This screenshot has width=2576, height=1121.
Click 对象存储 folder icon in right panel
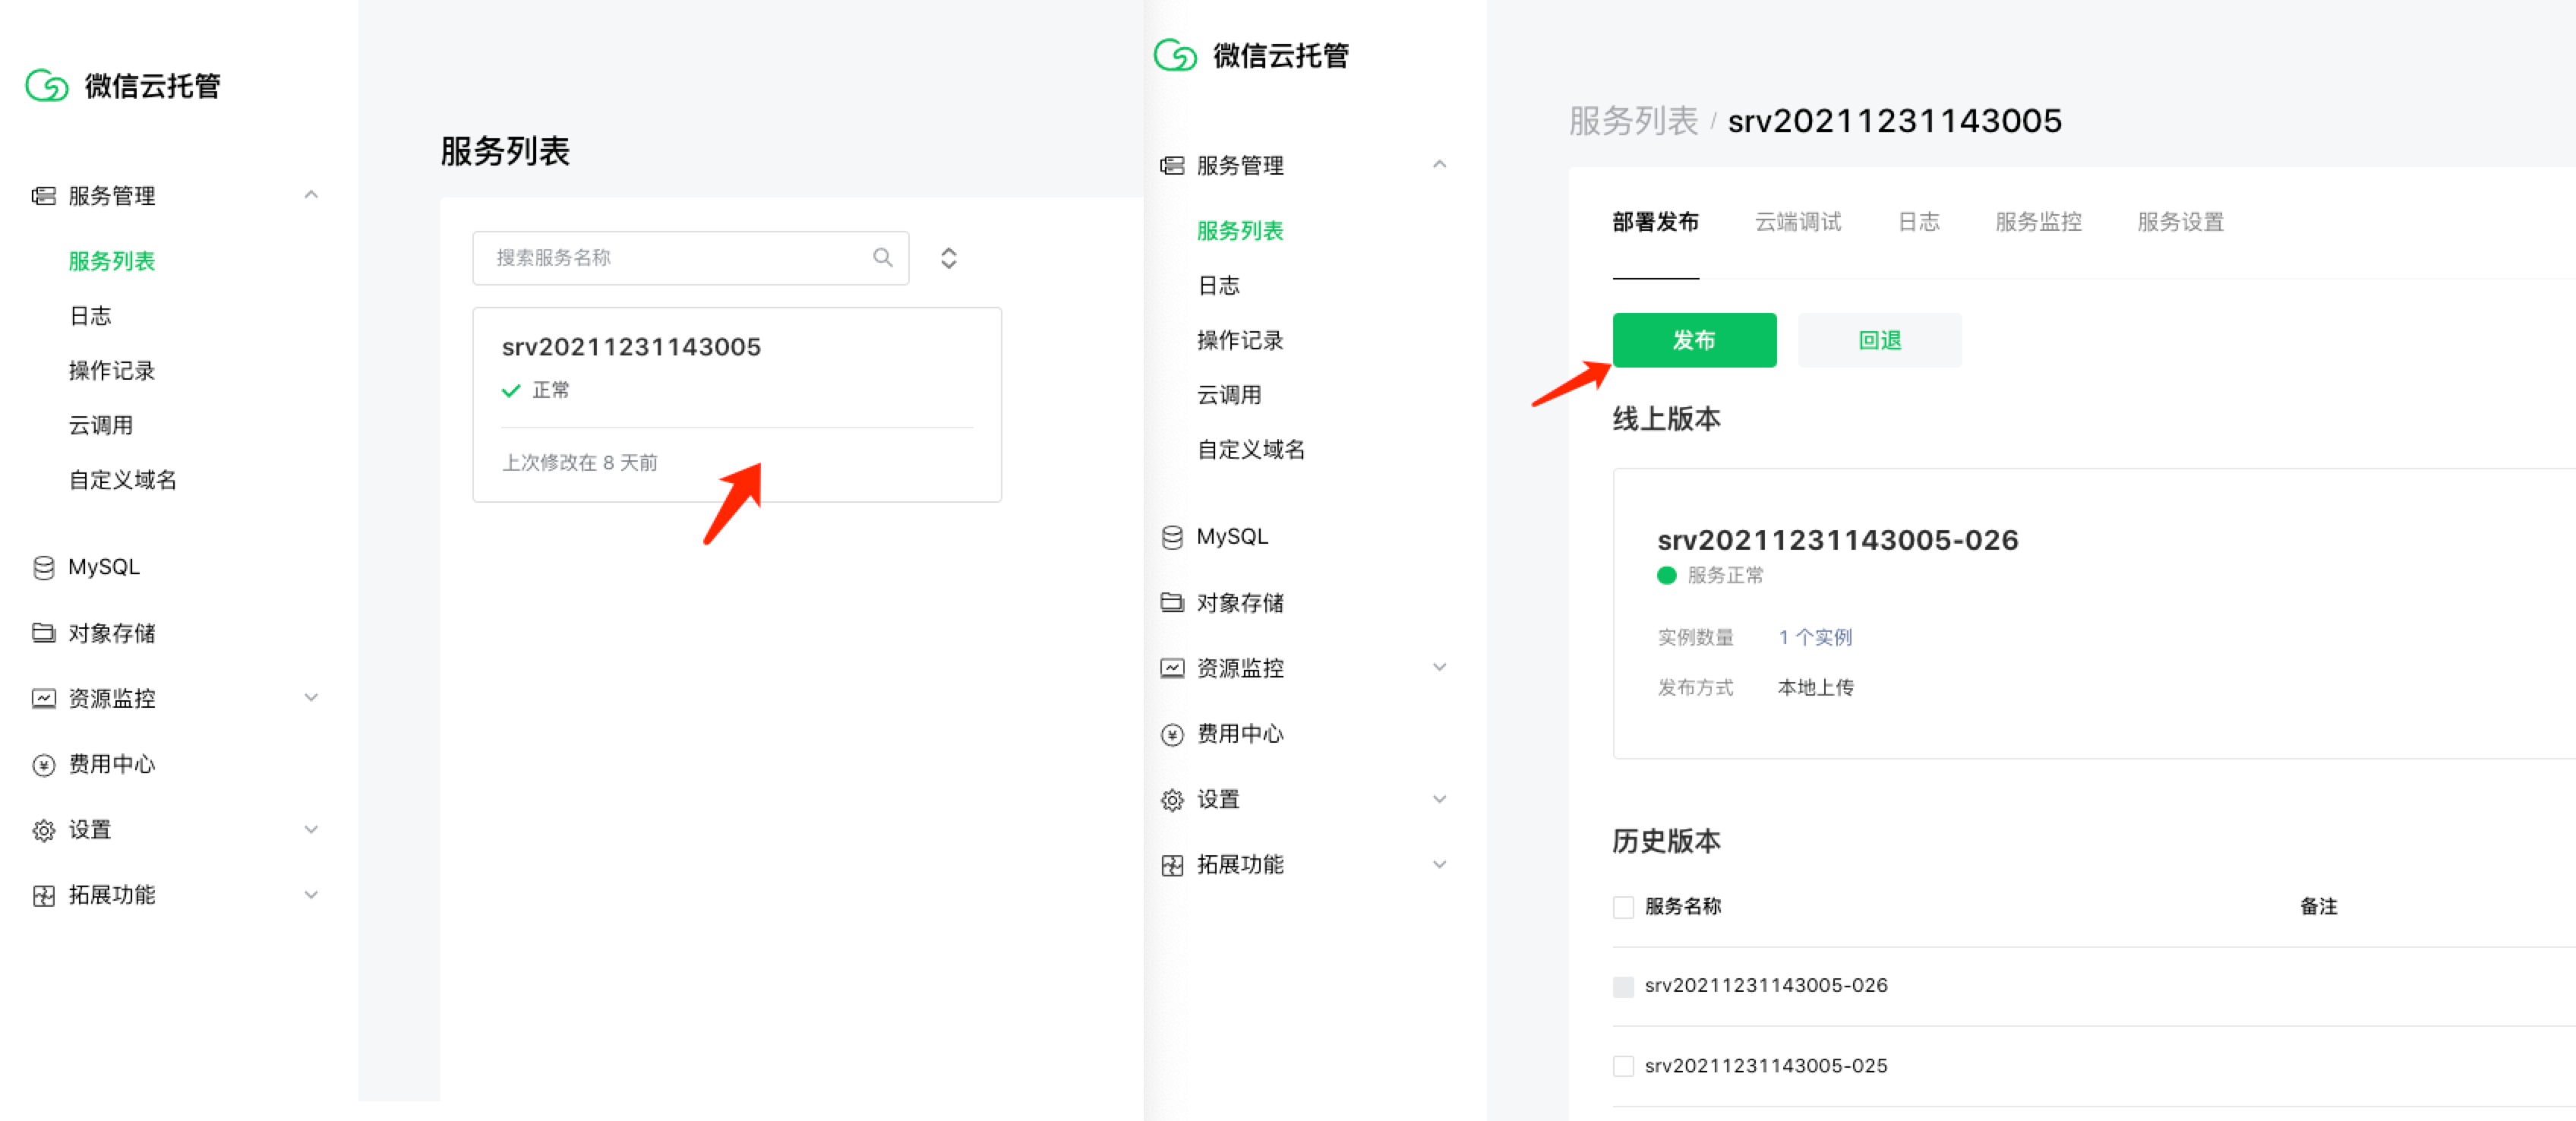click(x=1172, y=603)
